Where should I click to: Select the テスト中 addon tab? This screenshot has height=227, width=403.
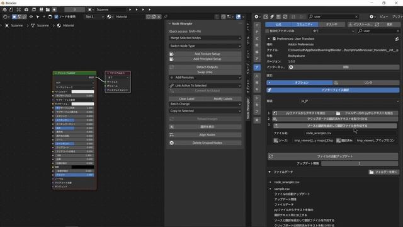[332, 25]
